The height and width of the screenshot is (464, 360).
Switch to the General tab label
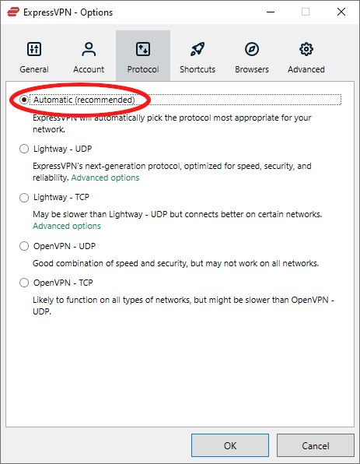coord(34,69)
